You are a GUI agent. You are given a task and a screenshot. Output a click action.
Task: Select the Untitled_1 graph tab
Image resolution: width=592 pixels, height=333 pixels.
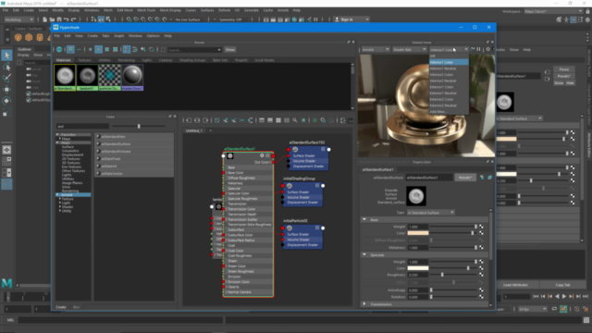pos(194,130)
